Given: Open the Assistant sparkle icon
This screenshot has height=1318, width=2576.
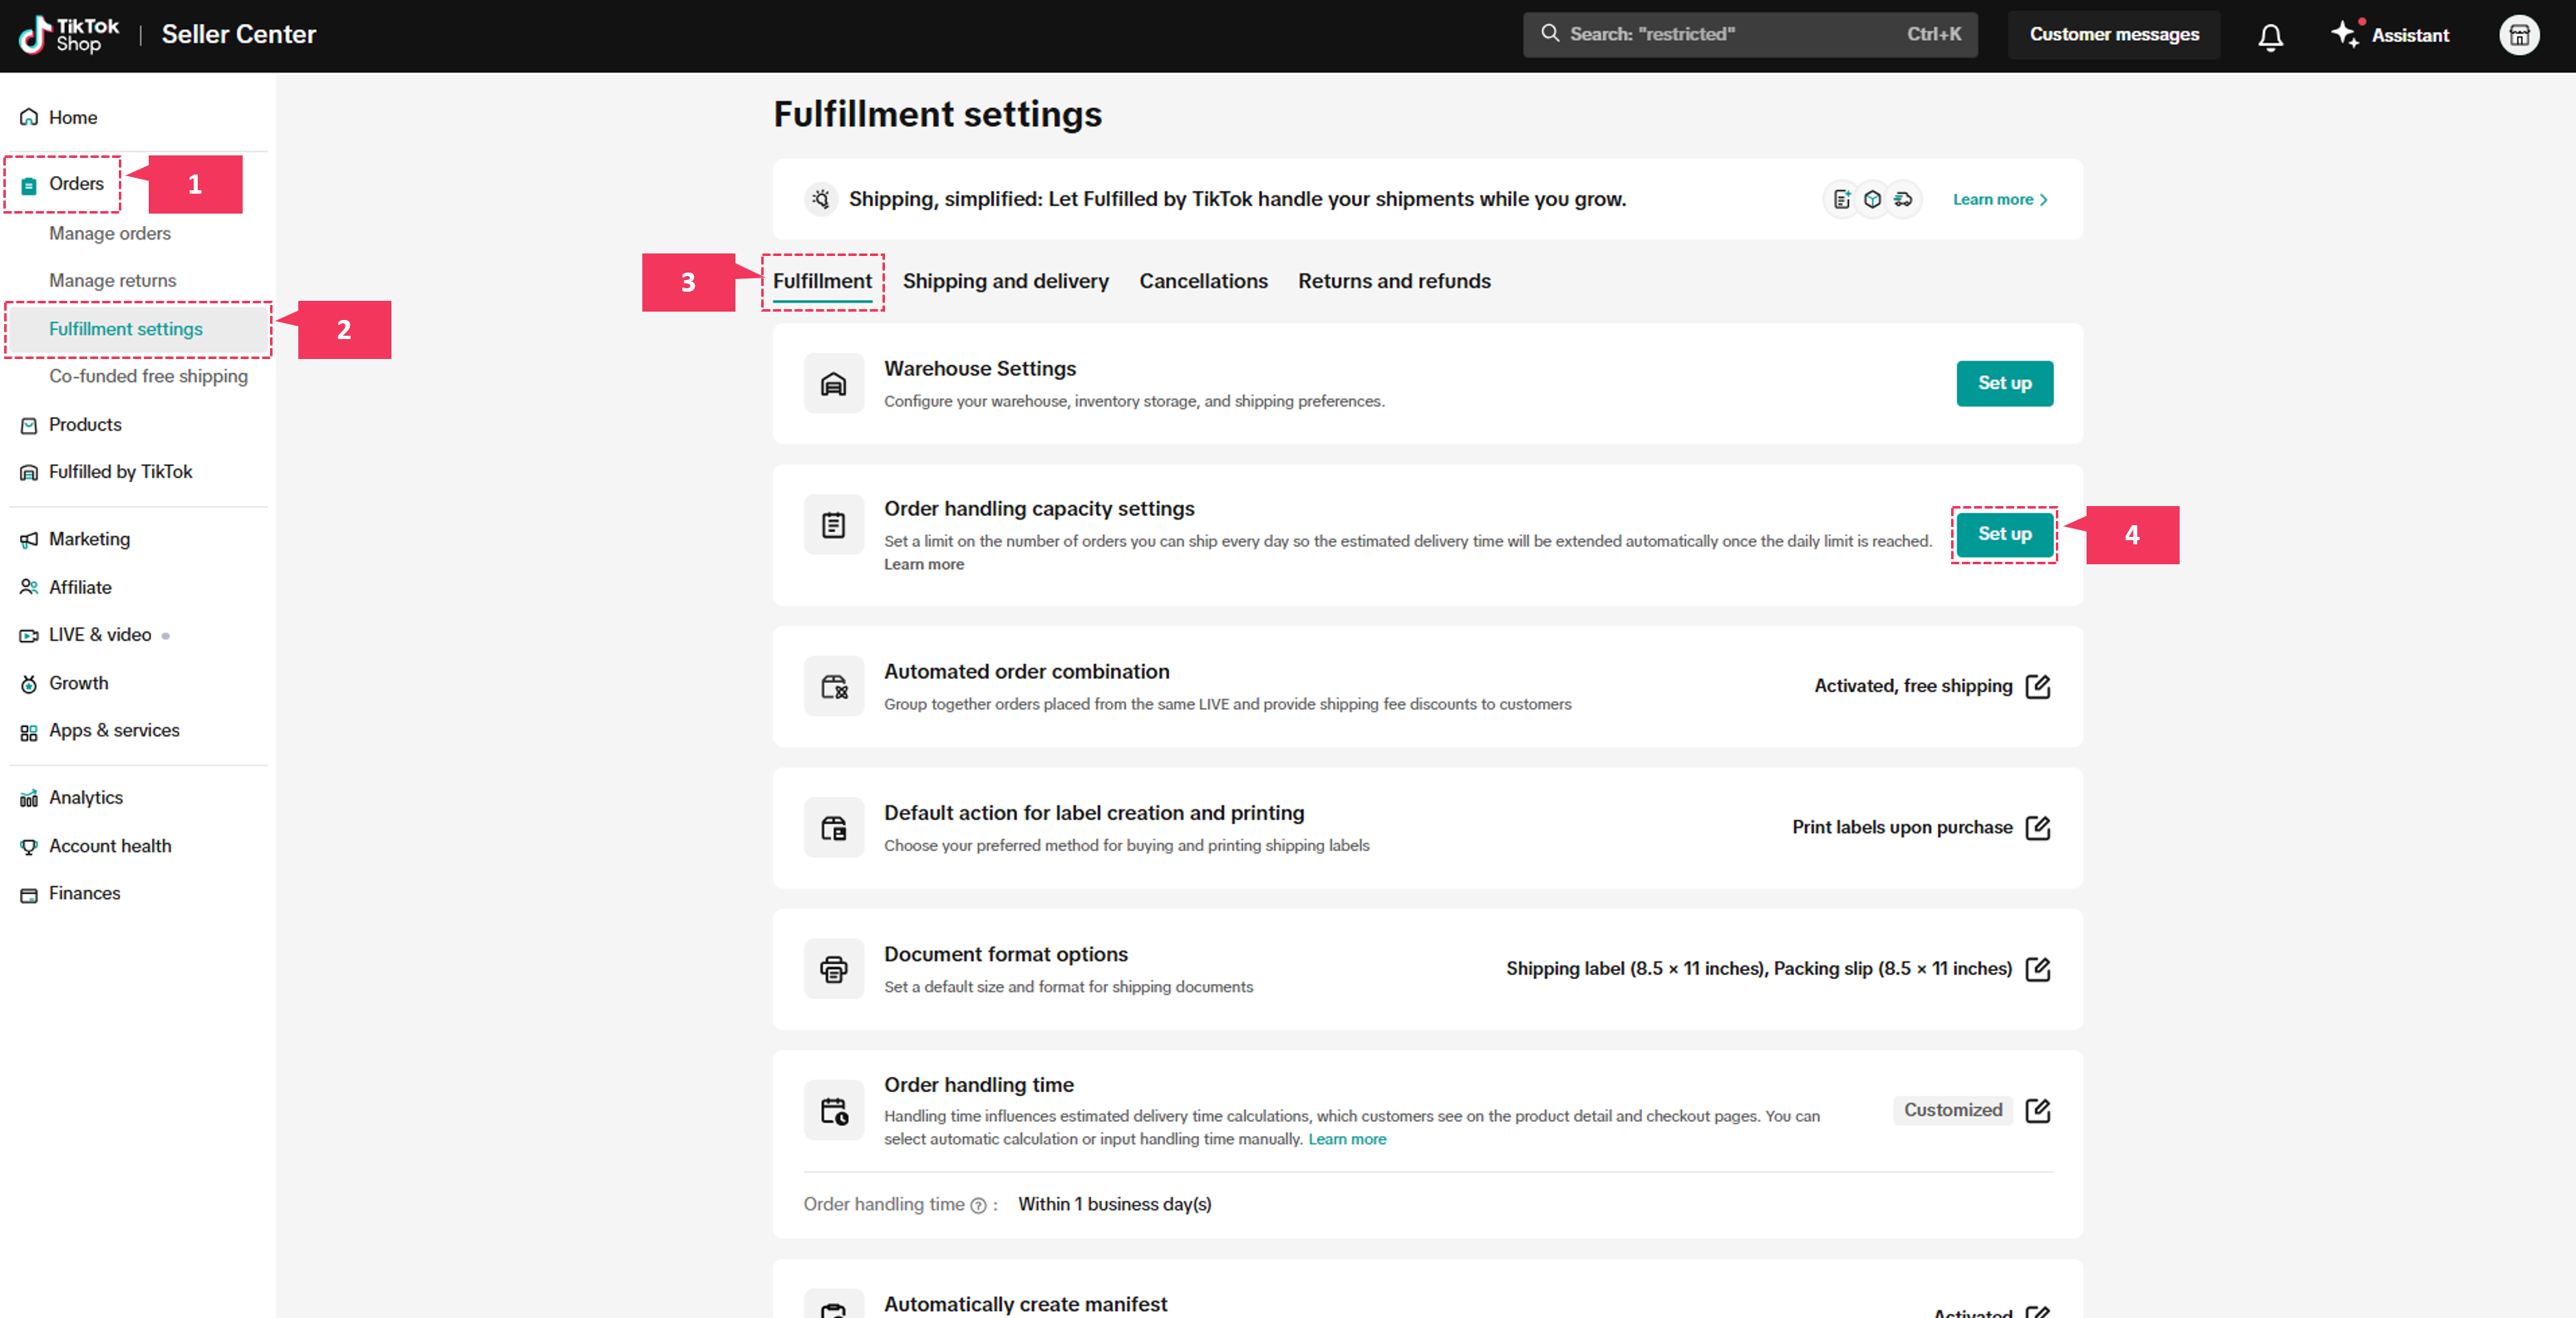Looking at the screenshot, I should (x=2345, y=34).
